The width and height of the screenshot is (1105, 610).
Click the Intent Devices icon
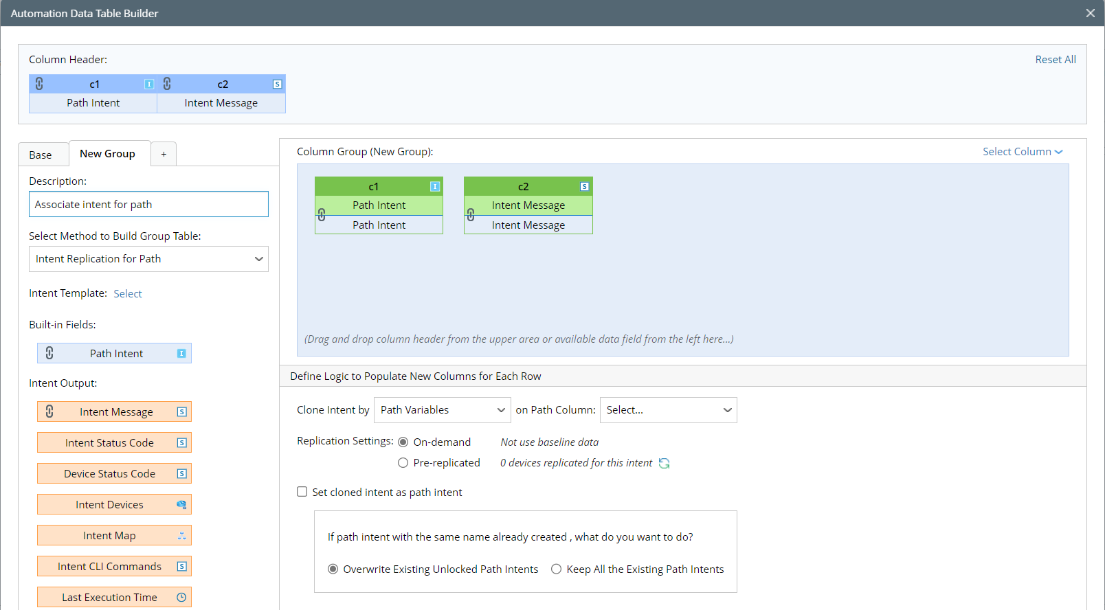(x=181, y=505)
